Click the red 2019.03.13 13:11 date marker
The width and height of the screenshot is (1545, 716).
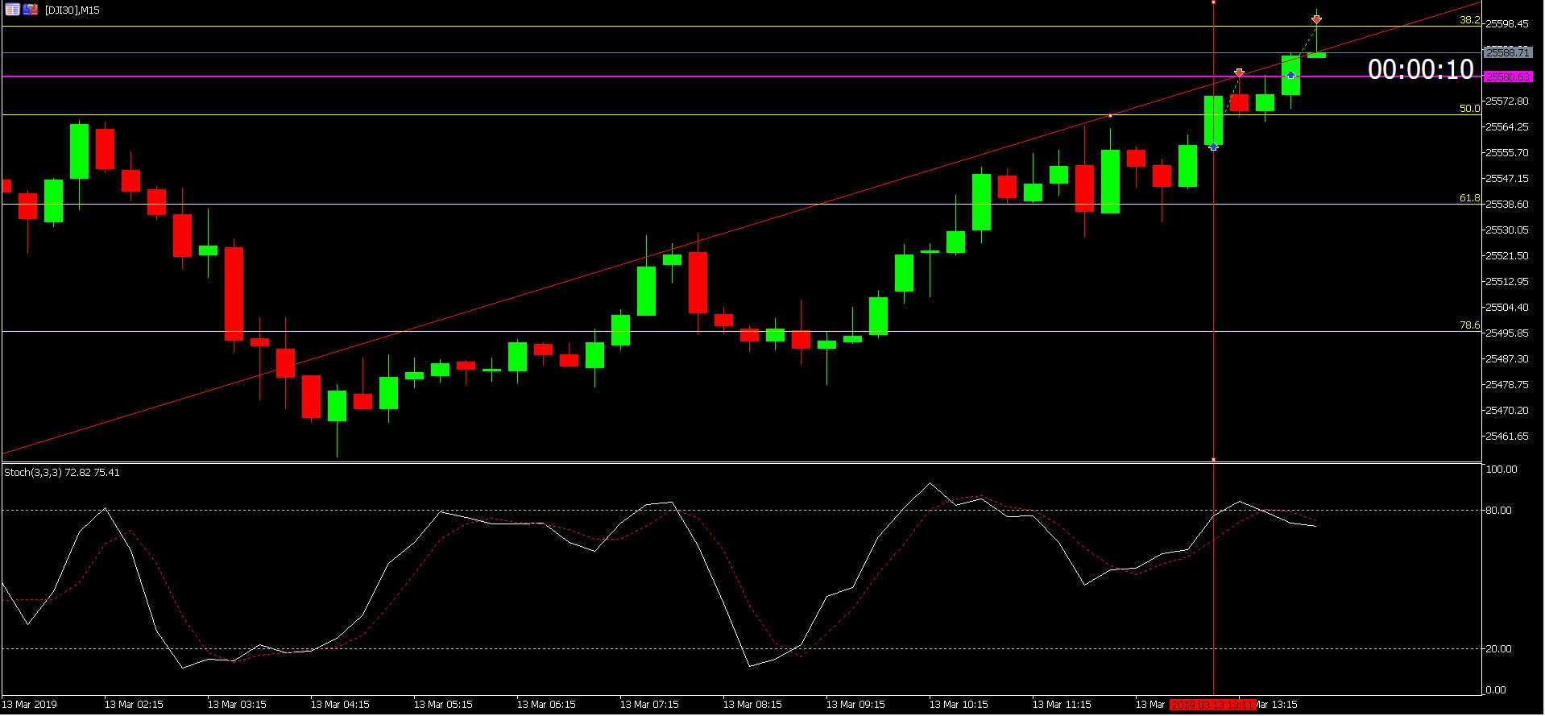click(1212, 705)
